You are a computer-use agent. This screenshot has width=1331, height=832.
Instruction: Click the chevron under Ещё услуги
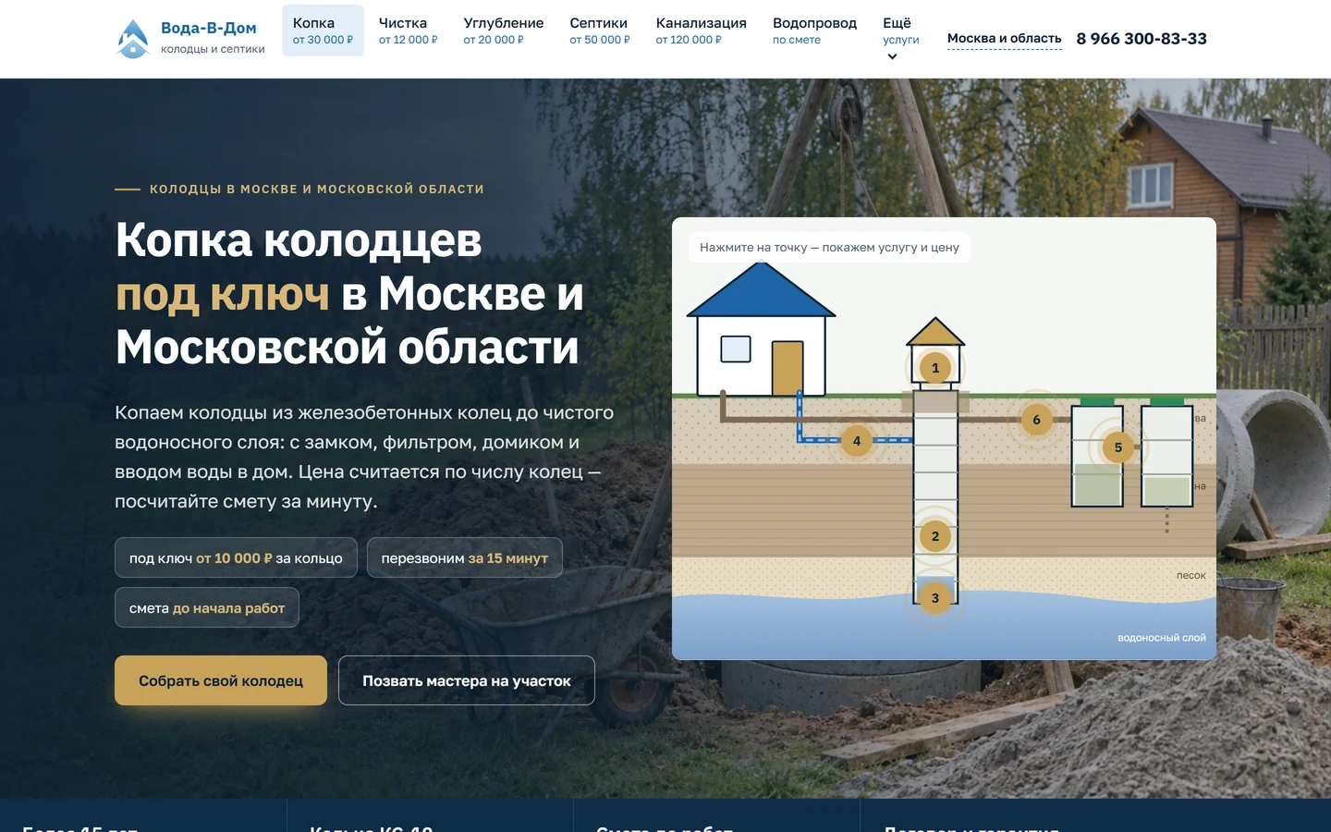[892, 56]
